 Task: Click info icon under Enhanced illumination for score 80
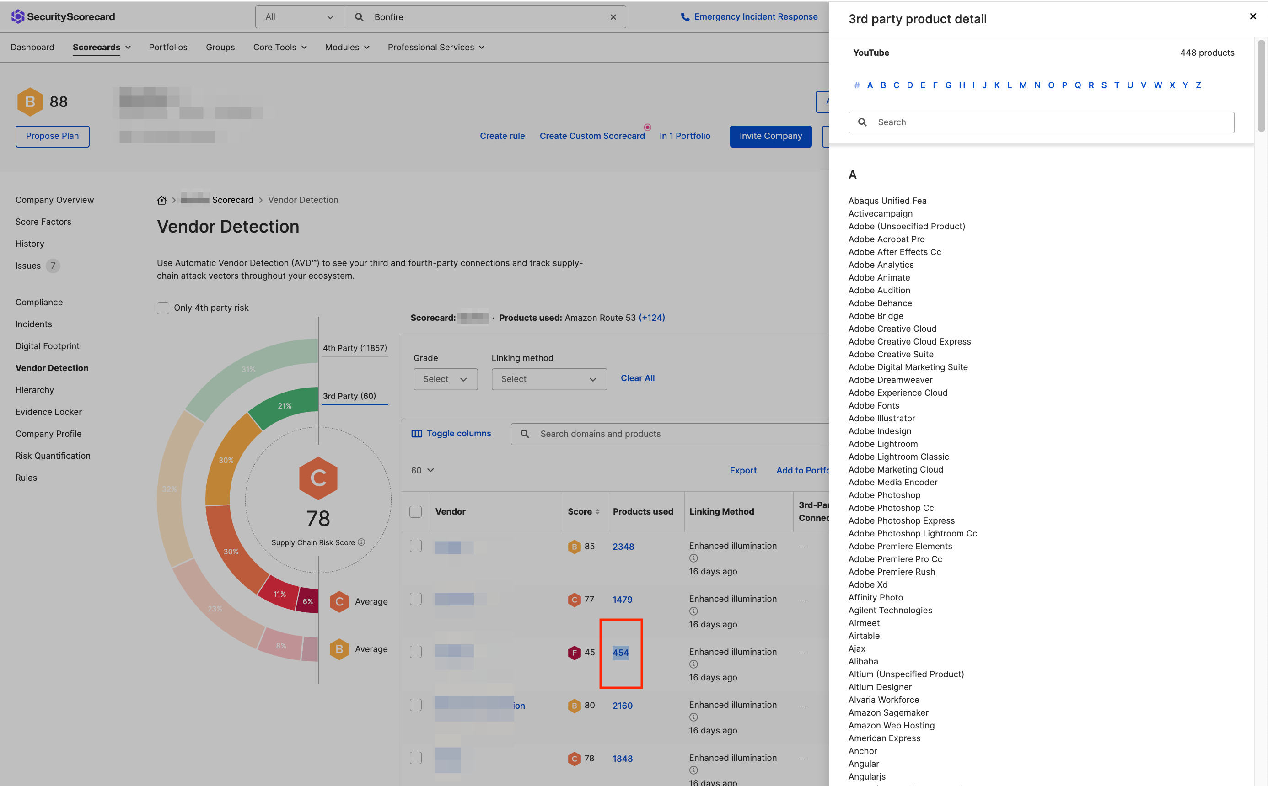(693, 717)
